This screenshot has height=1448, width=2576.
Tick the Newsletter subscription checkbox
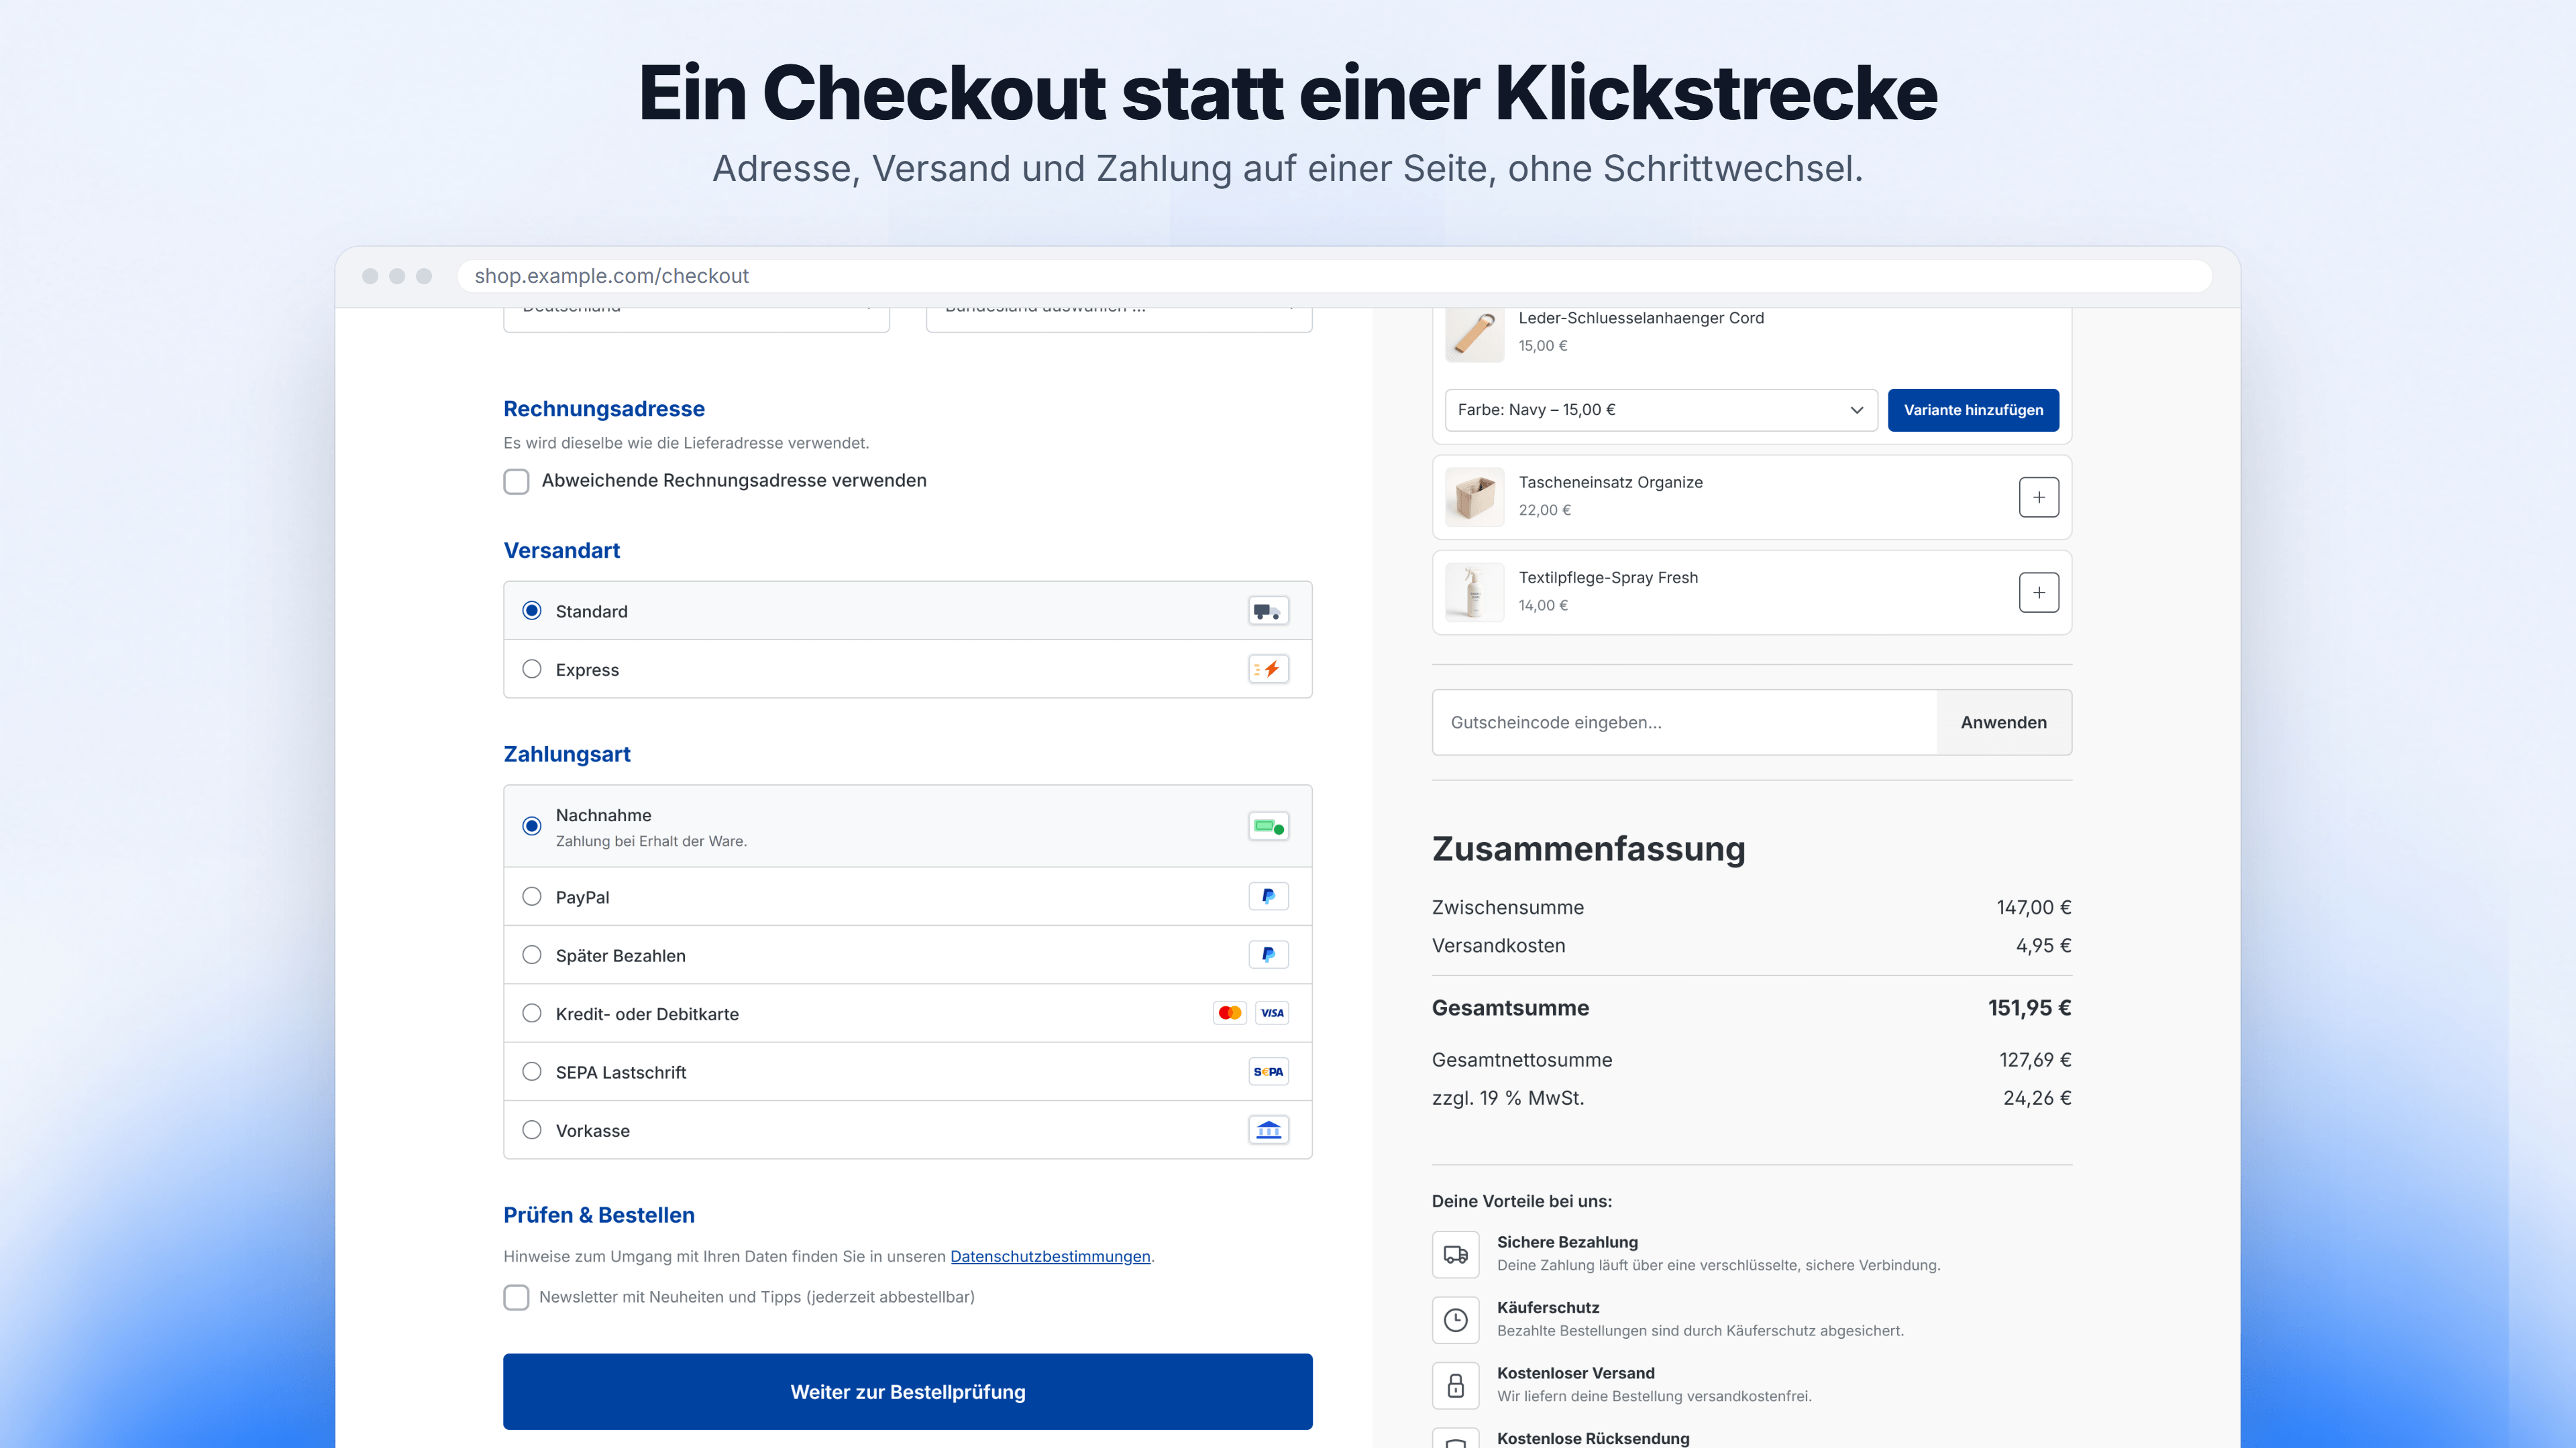[x=516, y=1297]
